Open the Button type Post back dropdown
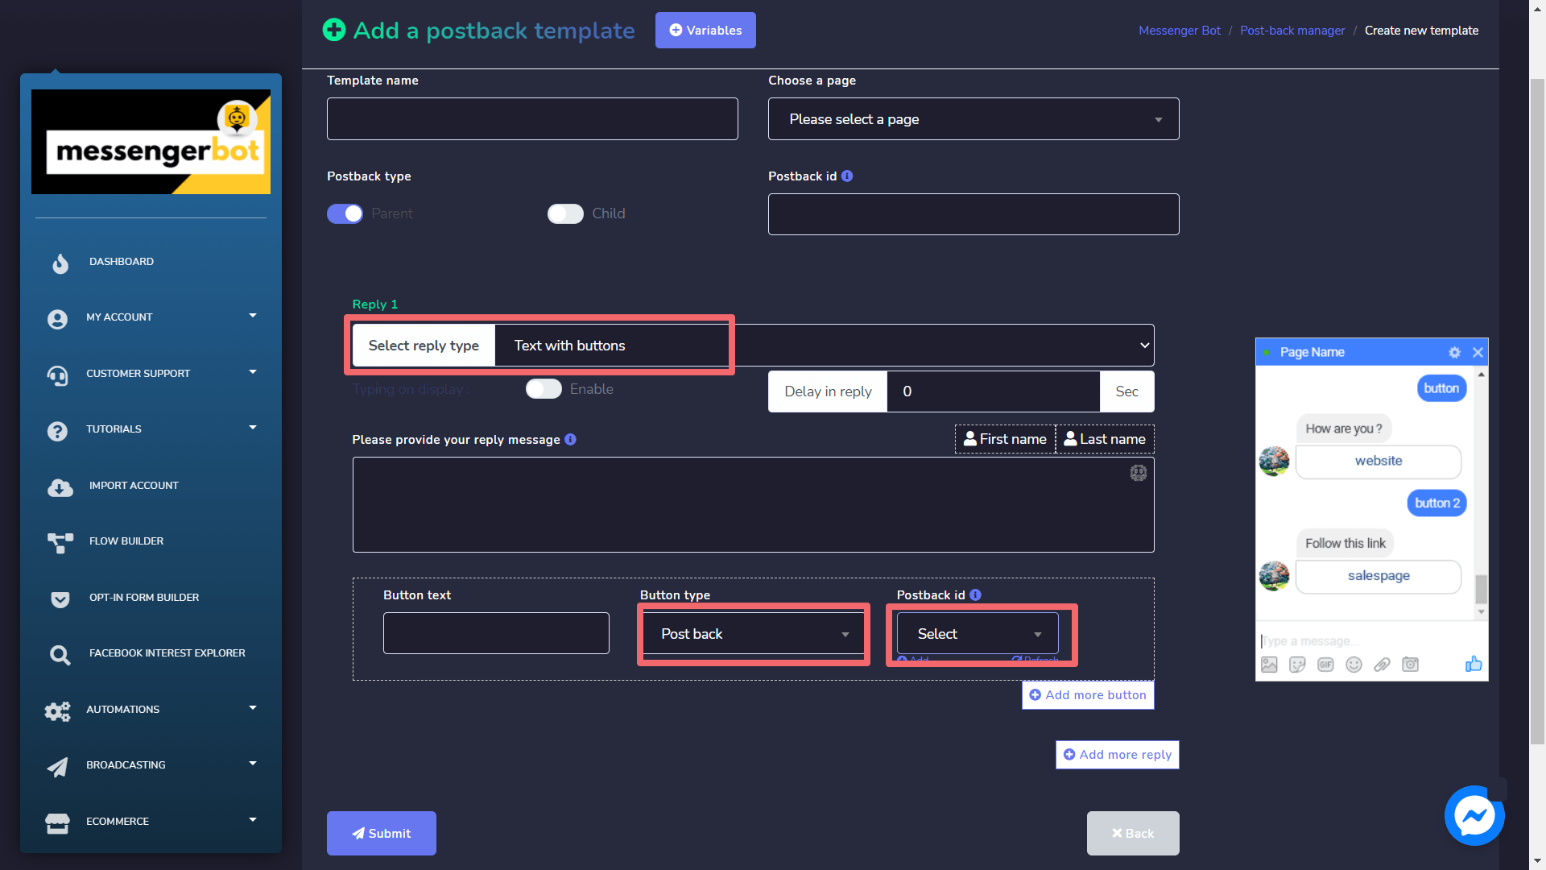 753,634
